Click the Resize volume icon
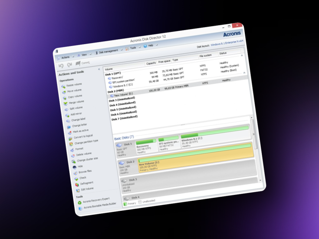 [x=63, y=87]
